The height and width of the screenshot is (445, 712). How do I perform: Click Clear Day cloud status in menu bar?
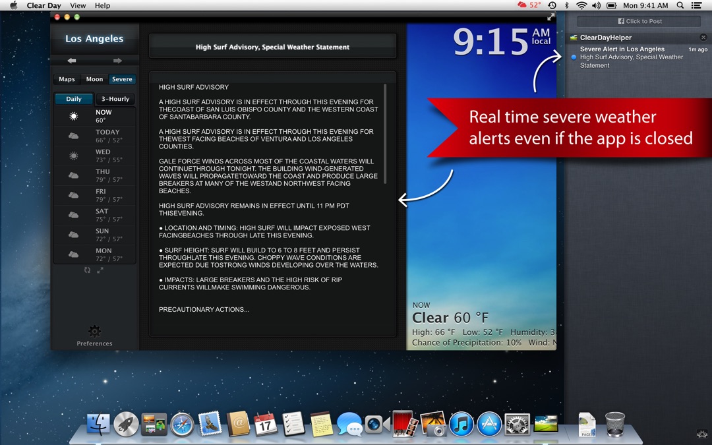click(x=529, y=5)
